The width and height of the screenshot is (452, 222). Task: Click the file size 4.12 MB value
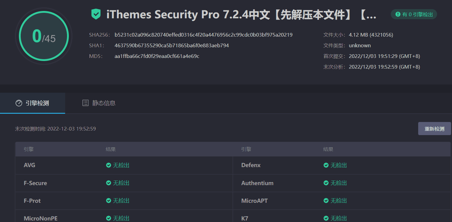371,35
